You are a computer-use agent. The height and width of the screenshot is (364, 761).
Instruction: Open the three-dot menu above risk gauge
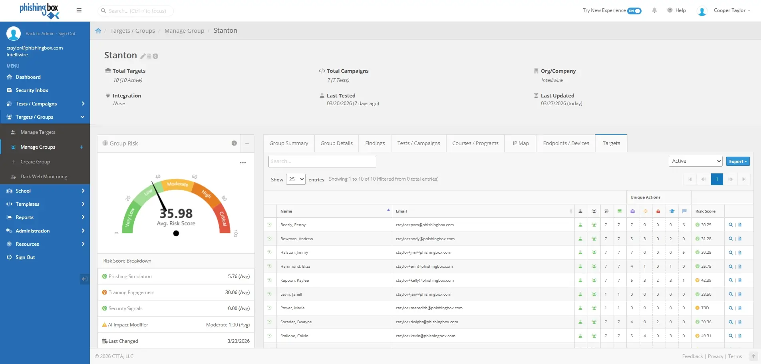pos(243,163)
